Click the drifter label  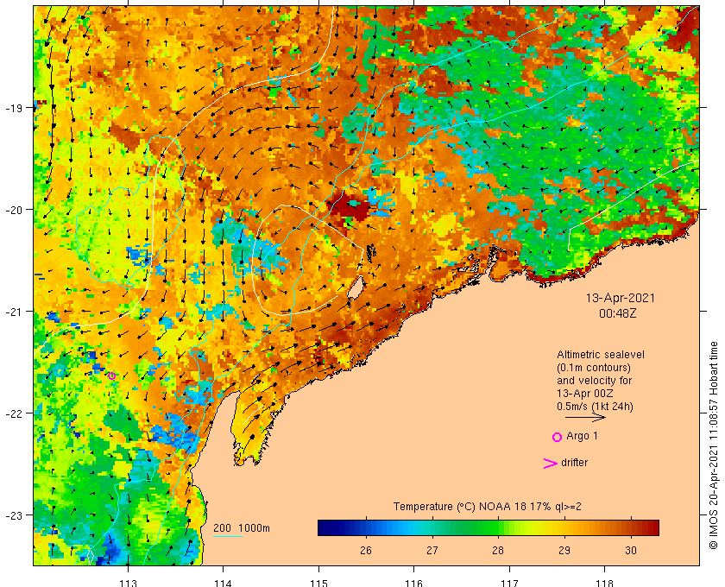click(574, 463)
